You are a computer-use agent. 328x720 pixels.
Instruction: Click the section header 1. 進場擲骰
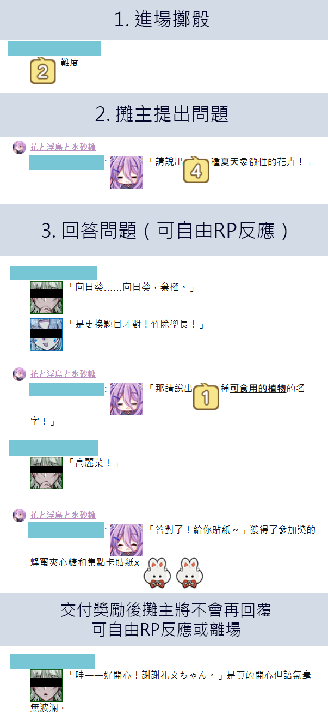coord(164,20)
